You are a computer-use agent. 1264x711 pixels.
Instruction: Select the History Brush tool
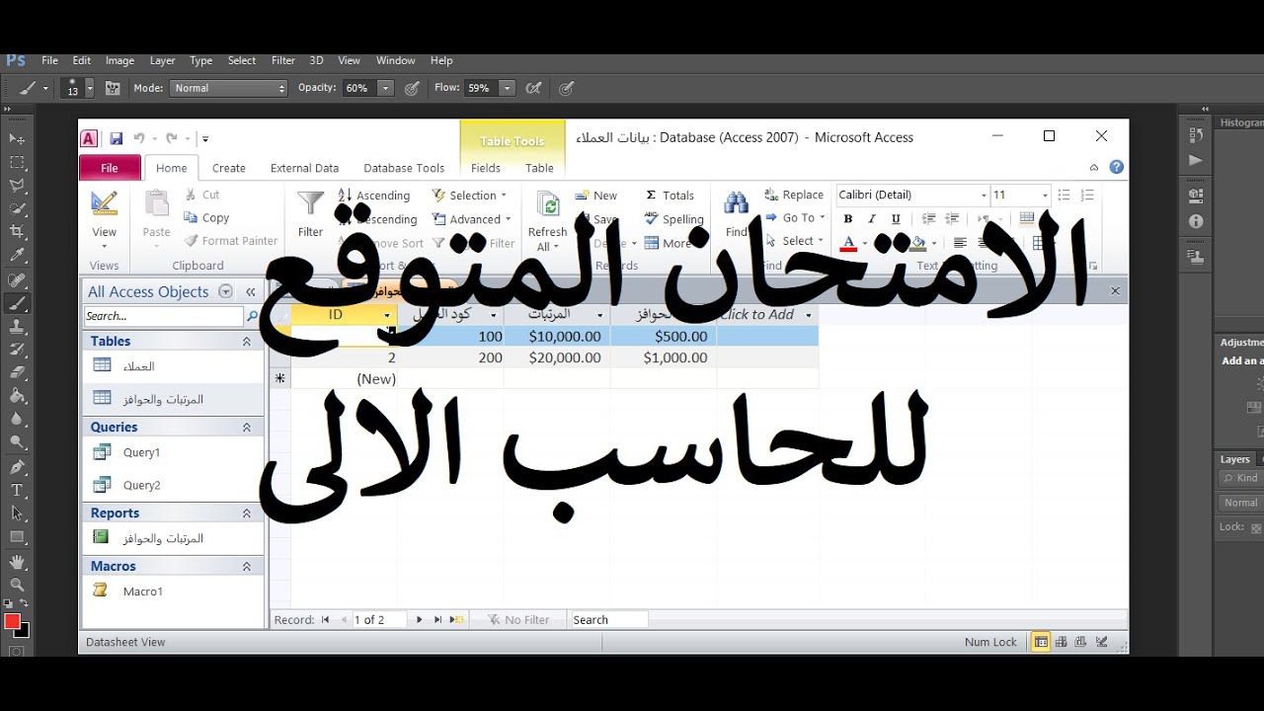[17, 350]
